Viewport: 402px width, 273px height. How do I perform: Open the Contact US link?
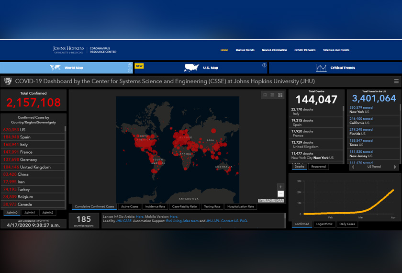230,221
